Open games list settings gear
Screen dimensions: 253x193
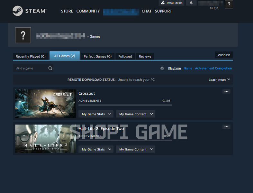162,68
